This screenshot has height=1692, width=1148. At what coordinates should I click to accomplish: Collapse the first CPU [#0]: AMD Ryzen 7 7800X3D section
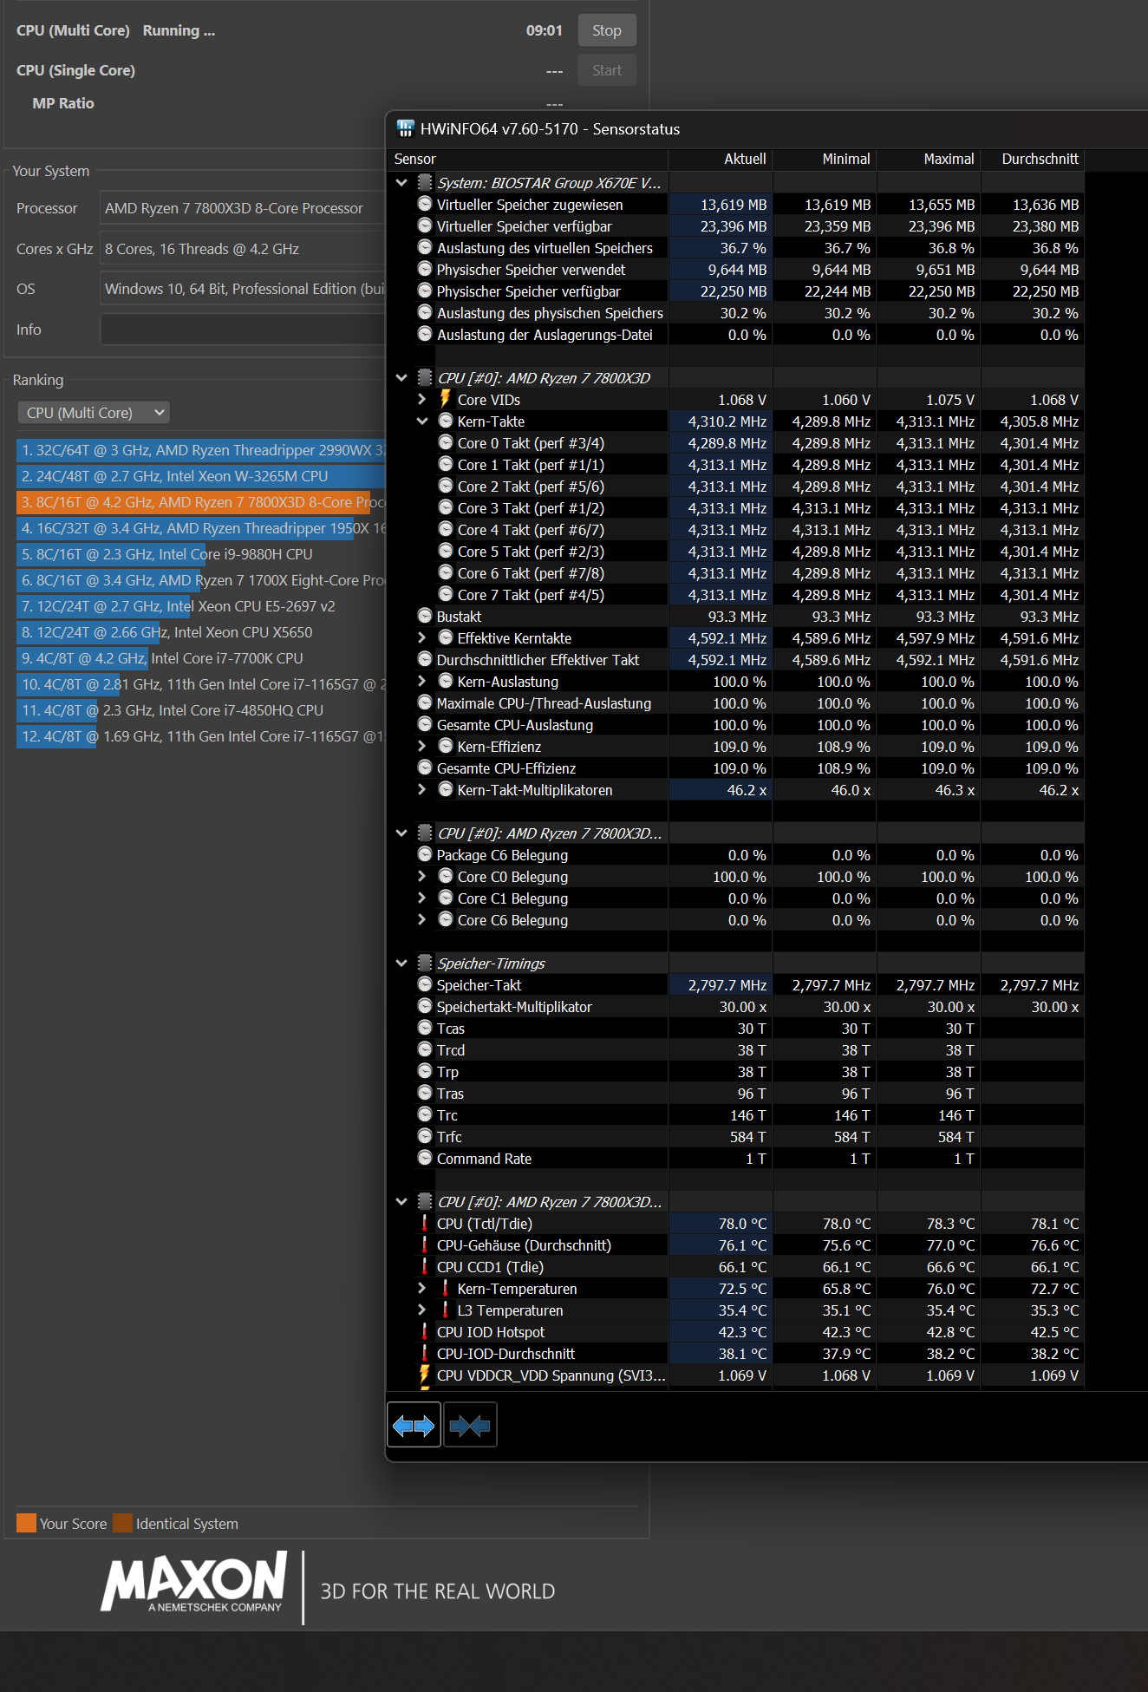click(401, 378)
